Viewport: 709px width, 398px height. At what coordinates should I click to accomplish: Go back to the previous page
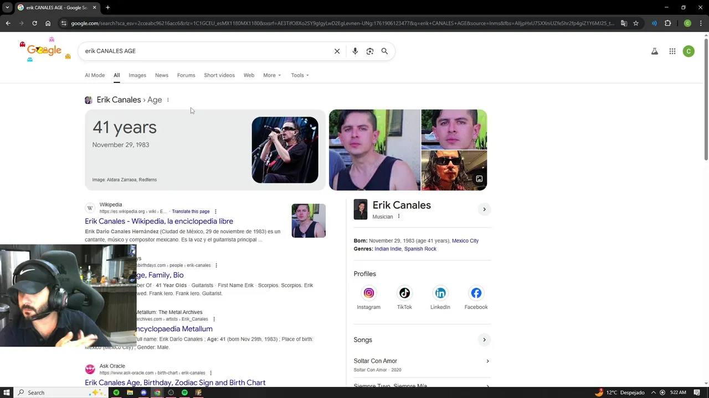click(x=8, y=23)
